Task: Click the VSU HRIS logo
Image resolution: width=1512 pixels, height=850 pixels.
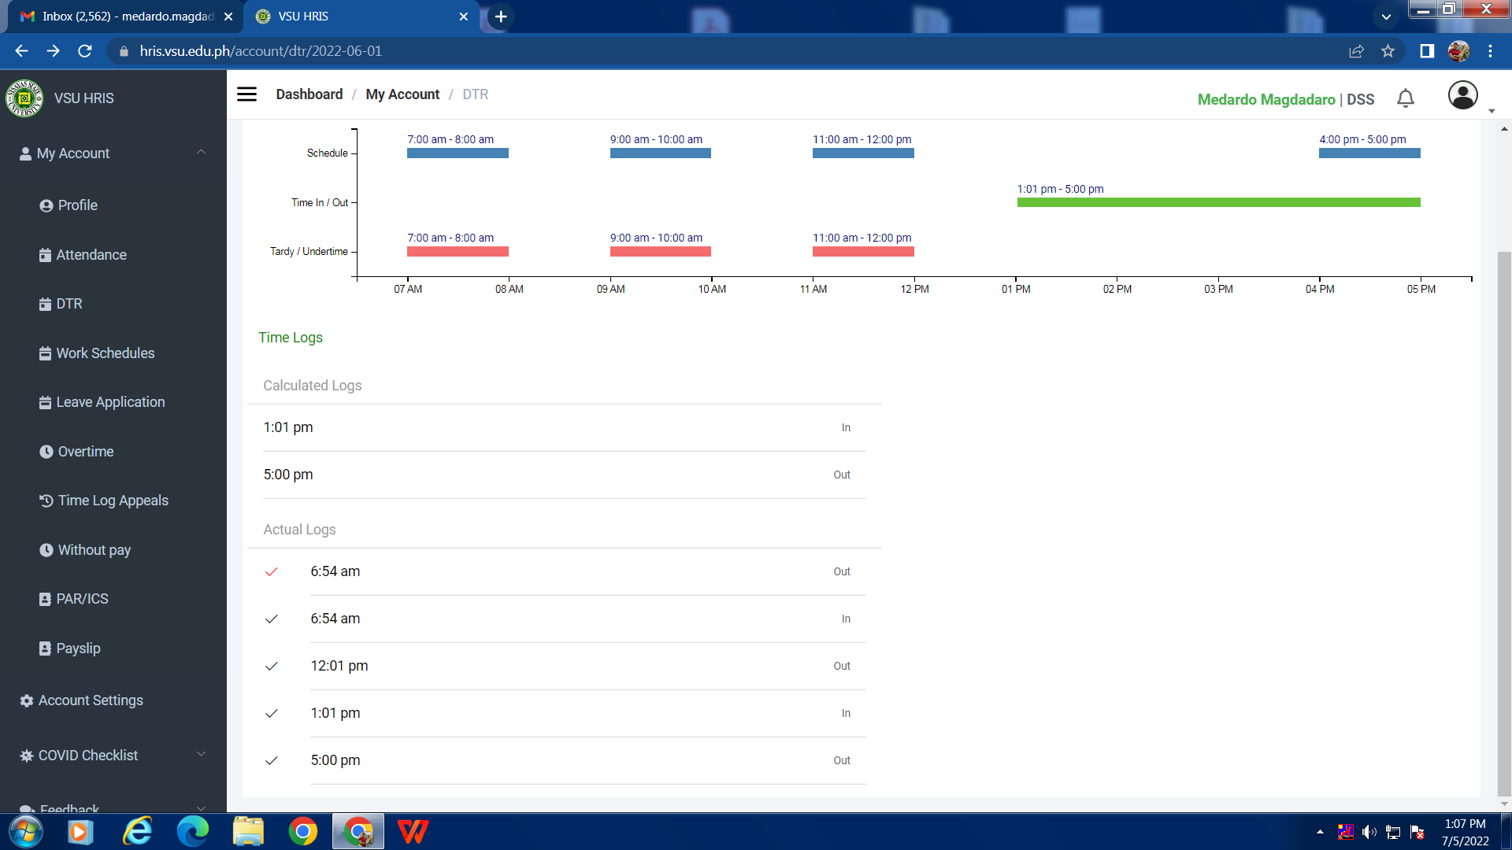Action: point(24,98)
